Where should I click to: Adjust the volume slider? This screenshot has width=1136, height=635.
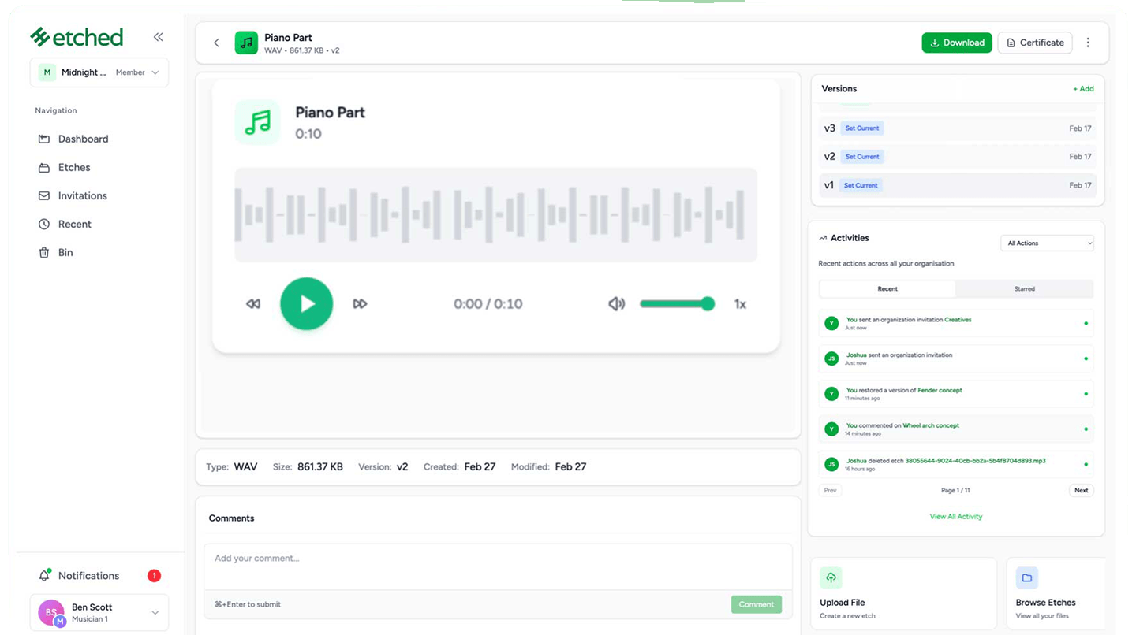[677, 304]
